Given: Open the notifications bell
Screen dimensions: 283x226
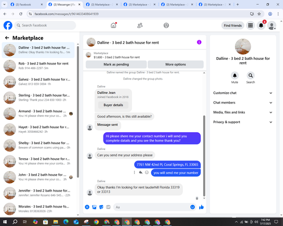Looking at the screenshot, I should click(261, 25).
